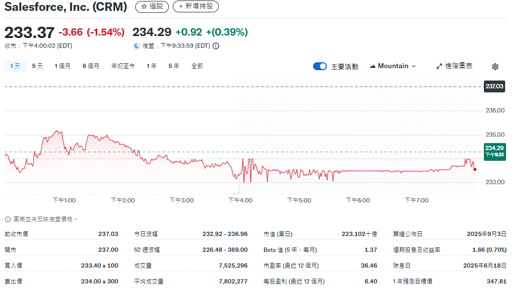Click the 追蹤 follow button

pyautogui.click(x=152, y=6)
